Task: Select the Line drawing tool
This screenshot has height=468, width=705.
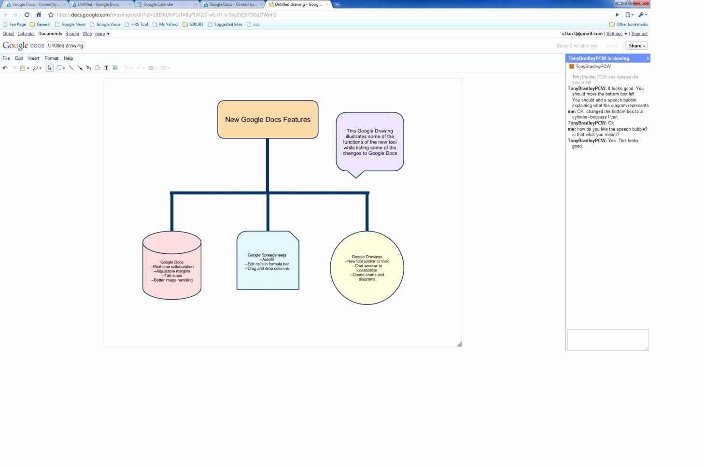Action: click(x=70, y=68)
